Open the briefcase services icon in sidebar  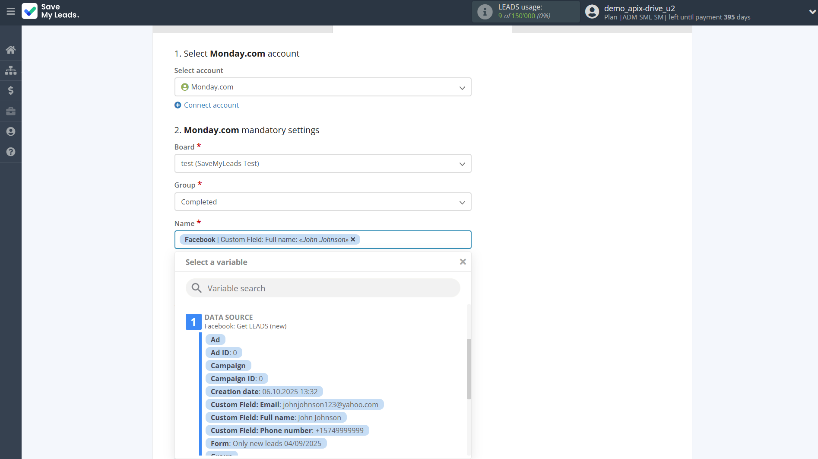[11, 111]
